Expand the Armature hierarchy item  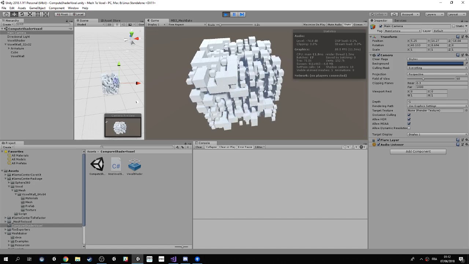[9, 48]
